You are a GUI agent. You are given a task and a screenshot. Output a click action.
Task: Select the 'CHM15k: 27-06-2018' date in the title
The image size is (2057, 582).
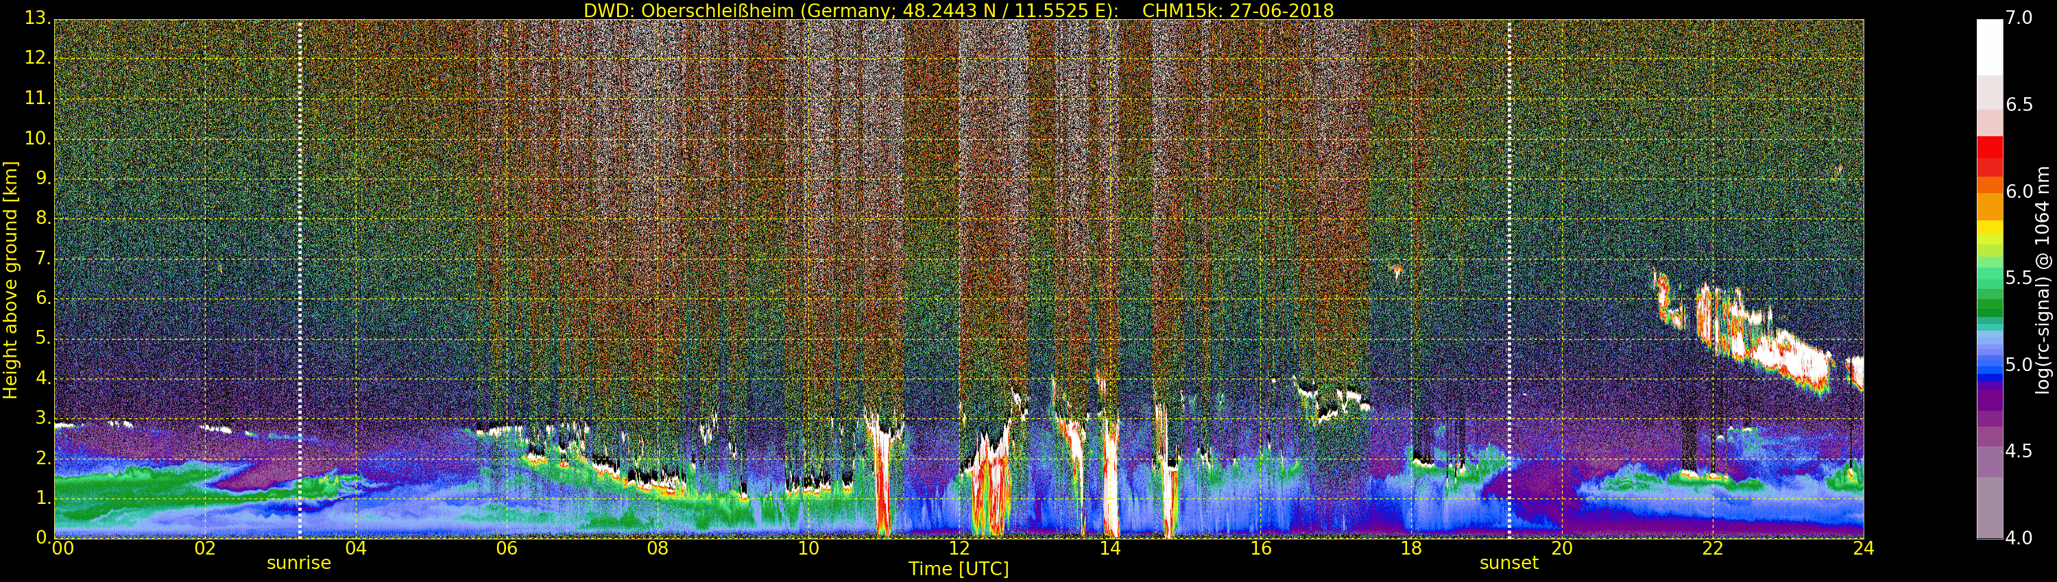[1238, 10]
